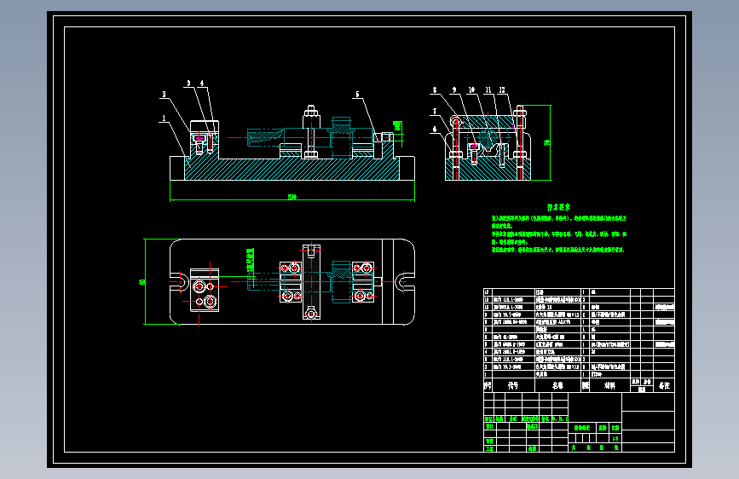The height and width of the screenshot is (479, 739).
Task: Pick the top hex nut on the center clamp bolt
Action: click(x=310, y=112)
